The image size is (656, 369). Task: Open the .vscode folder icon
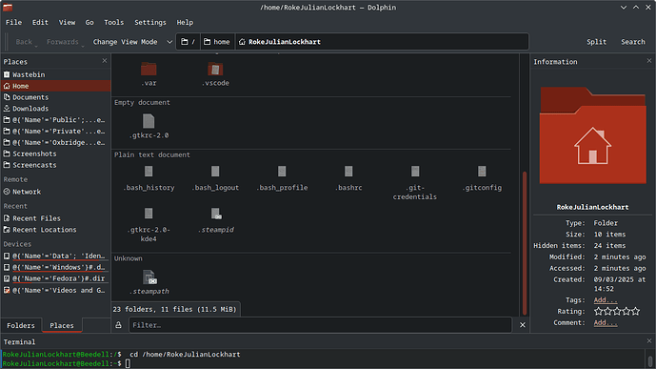(215, 69)
